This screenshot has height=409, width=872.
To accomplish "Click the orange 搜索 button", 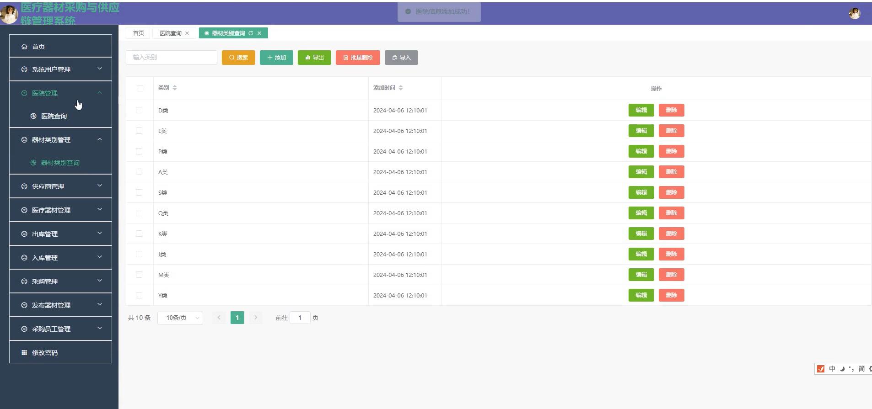I will (238, 58).
